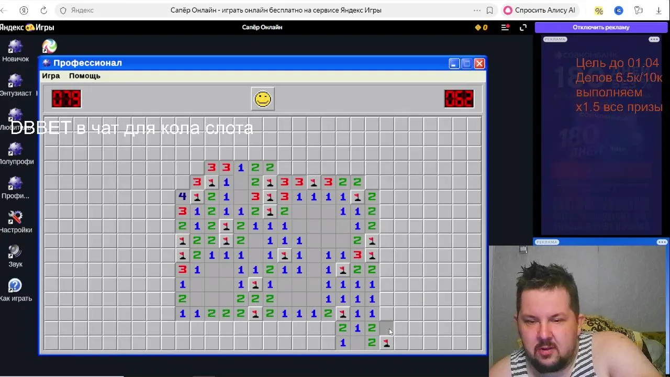
Task: Go back with the browser back arrow
Action: coord(5,10)
